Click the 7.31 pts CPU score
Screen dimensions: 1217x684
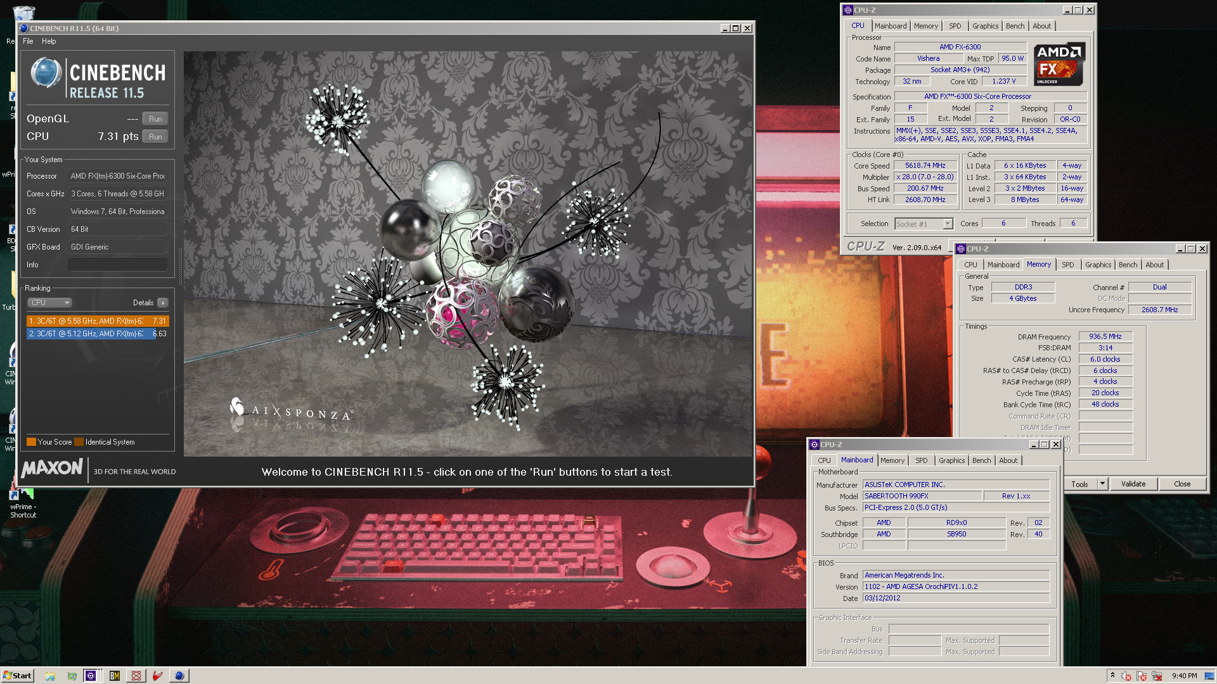point(118,137)
